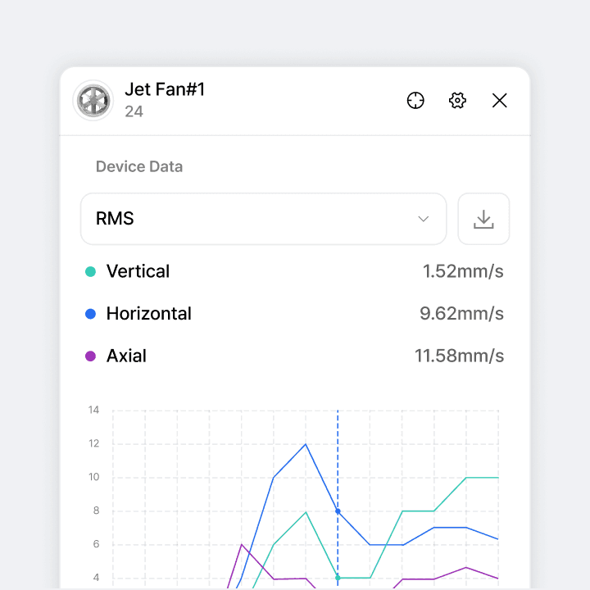Click the Device Data section heading
This screenshot has height=590, width=590.
(x=139, y=166)
